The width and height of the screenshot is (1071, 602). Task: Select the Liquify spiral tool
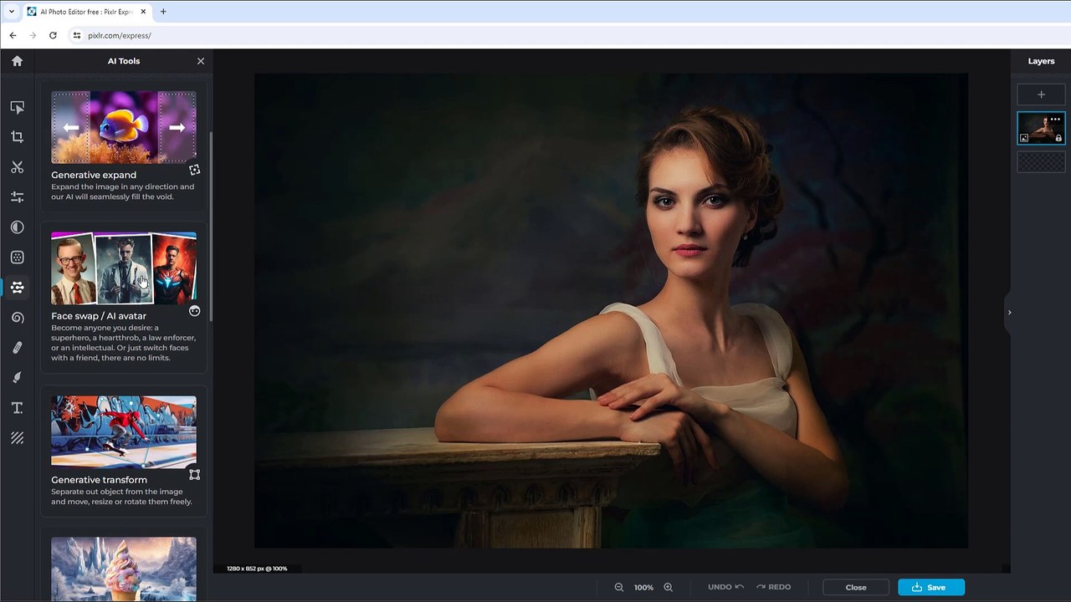pyautogui.click(x=17, y=318)
